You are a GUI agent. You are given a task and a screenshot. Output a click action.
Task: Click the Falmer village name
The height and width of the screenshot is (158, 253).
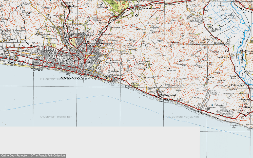(x=144, y=8)
